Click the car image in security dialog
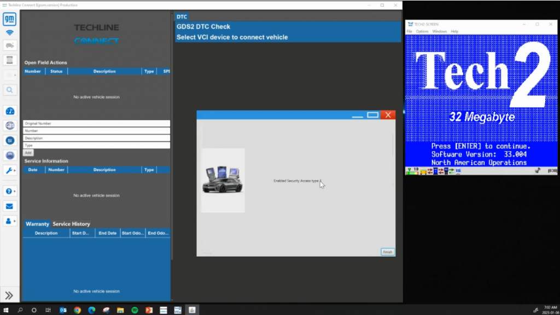This screenshot has height=315, width=560. click(223, 180)
